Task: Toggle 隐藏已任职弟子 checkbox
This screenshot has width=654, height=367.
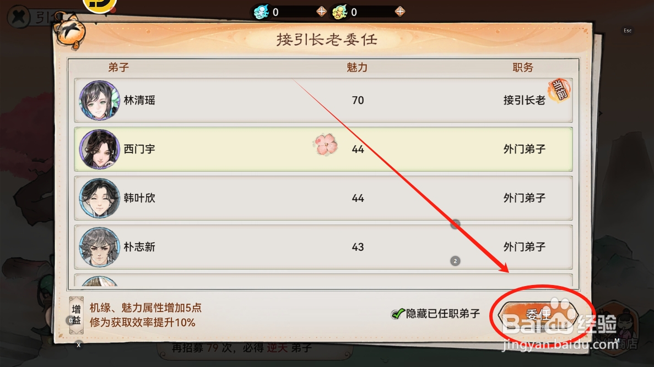Action: coord(397,314)
